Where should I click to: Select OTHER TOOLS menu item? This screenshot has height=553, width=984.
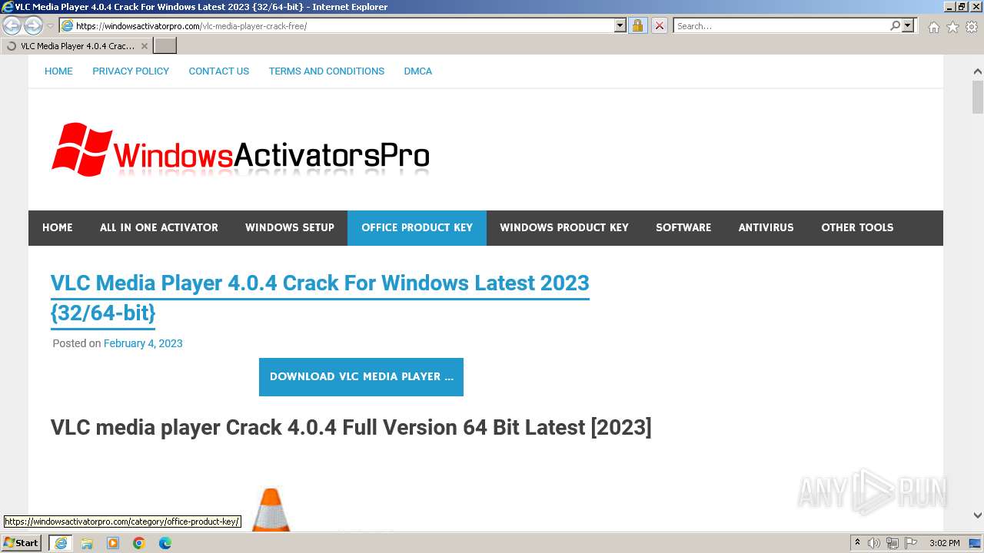pos(857,227)
